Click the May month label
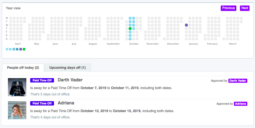Viewport: 255px width, 128px height. coord(36,44)
